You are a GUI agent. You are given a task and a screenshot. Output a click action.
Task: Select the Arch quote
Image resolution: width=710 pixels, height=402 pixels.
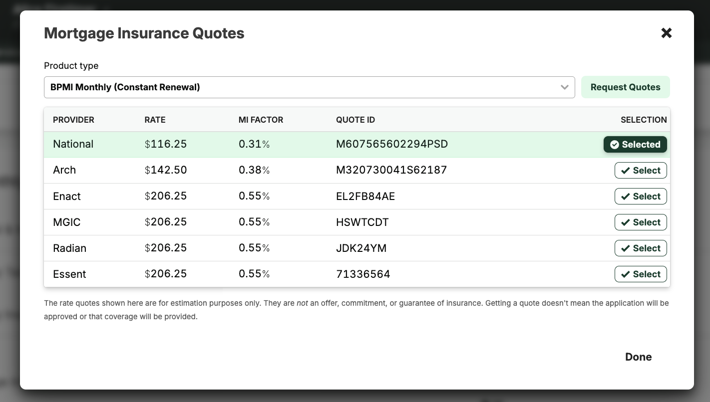pos(640,171)
